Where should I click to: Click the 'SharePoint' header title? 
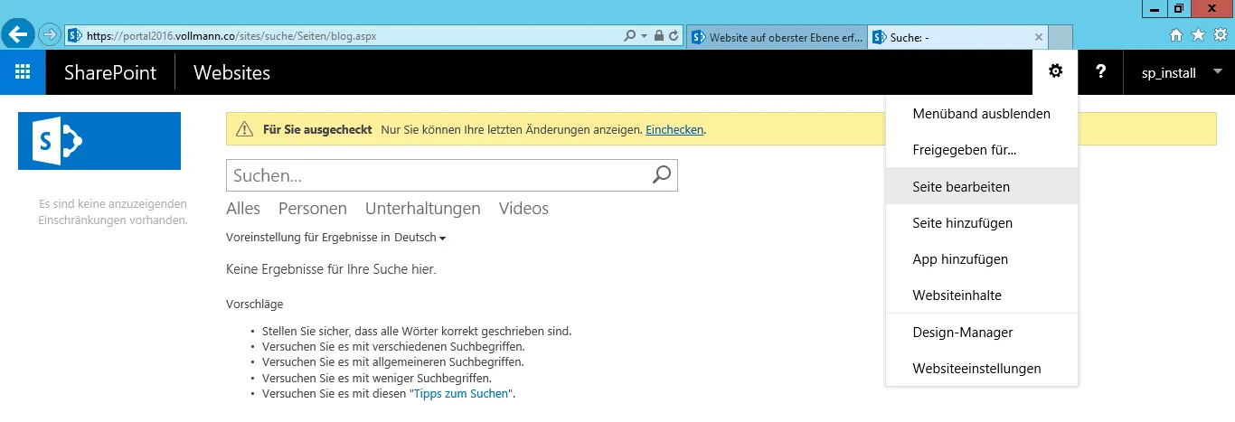(110, 72)
